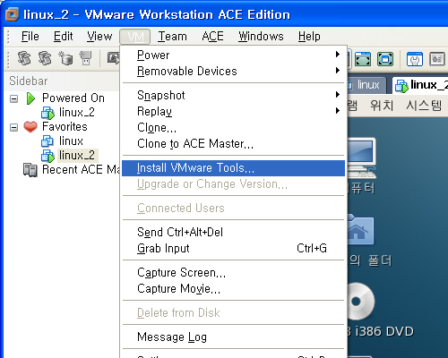
Task: Select linux under Favorites
Action: point(71,141)
